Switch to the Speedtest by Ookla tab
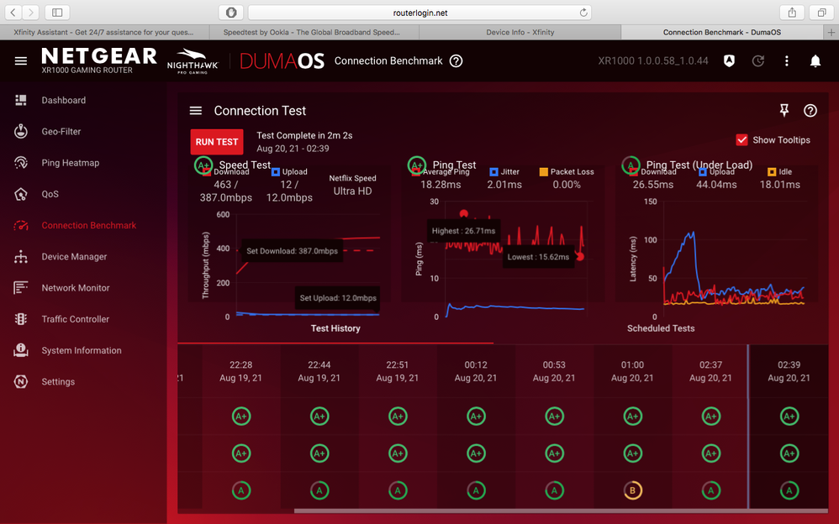Image resolution: width=839 pixels, height=524 pixels. (314, 32)
